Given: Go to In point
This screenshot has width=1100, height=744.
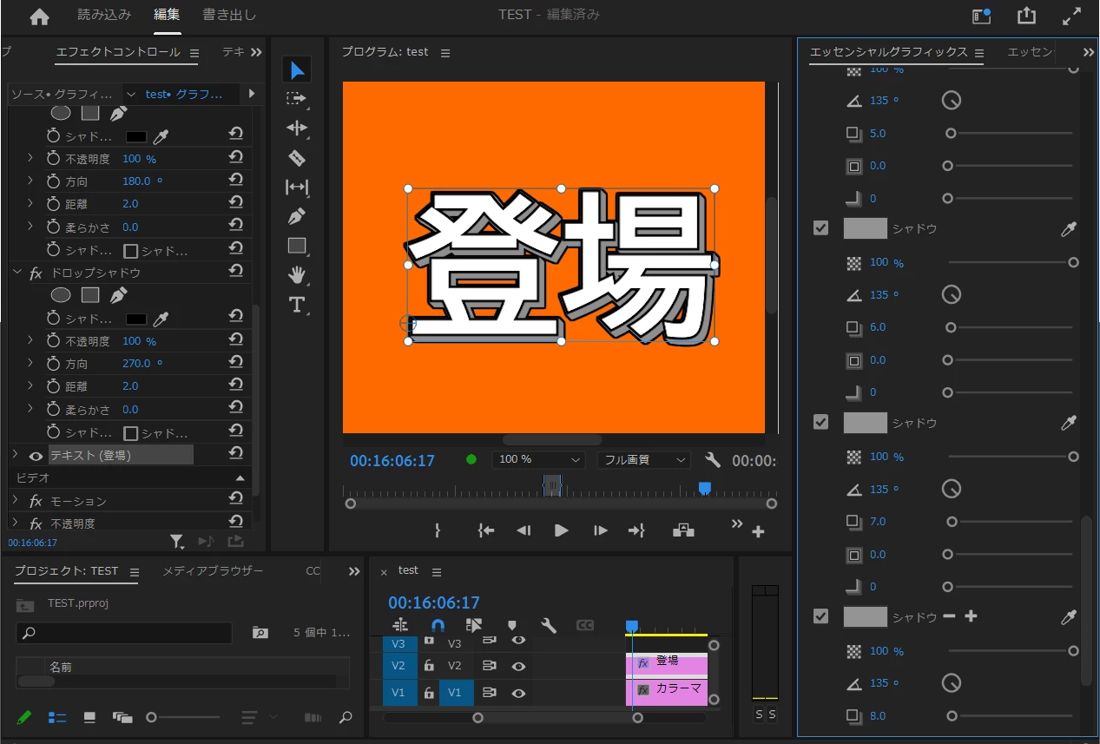Looking at the screenshot, I should pyautogui.click(x=486, y=530).
